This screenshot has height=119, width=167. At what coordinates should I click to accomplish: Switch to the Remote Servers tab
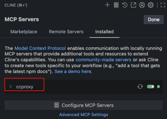point(66,32)
